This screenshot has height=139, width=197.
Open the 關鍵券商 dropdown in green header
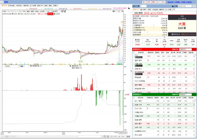pos(185,94)
